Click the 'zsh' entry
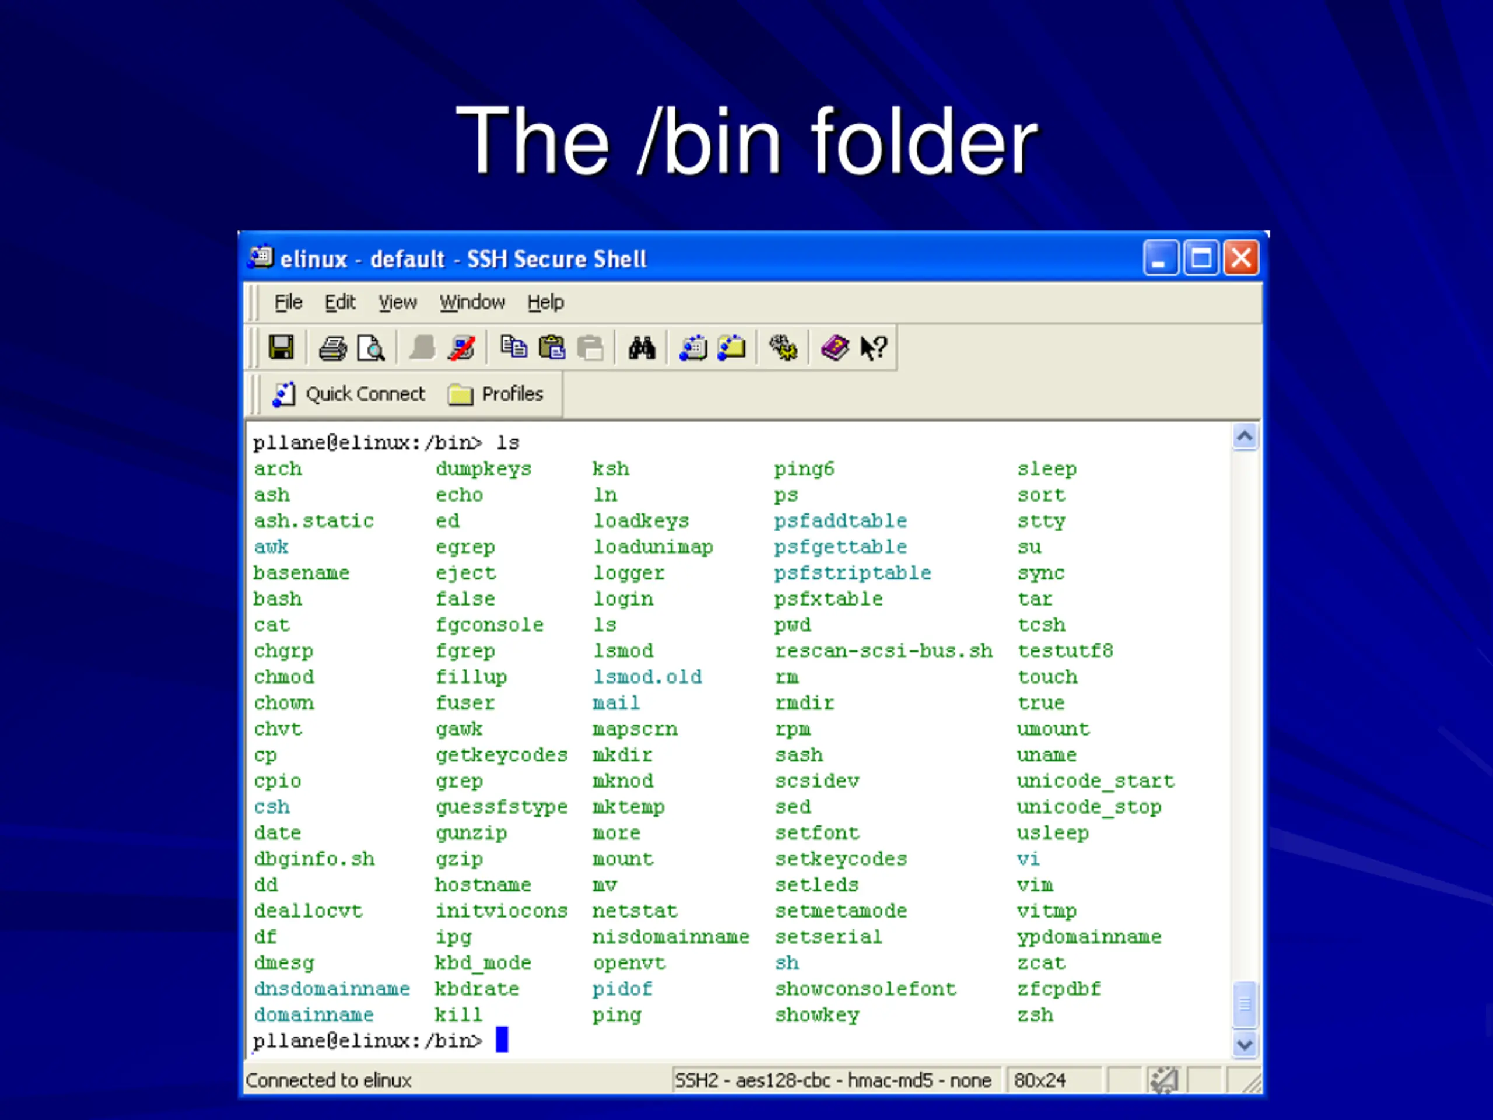 [1035, 1014]
